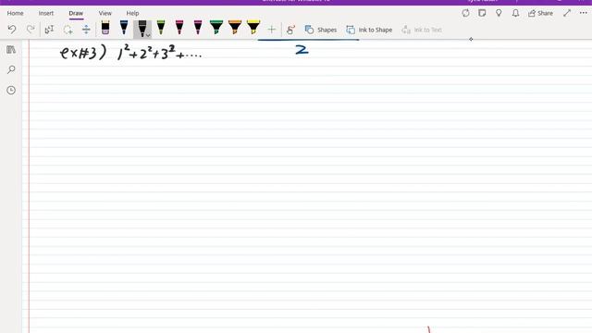592x333 pixels.
Task: Select the Eraser tool
Action: (105, 28)
